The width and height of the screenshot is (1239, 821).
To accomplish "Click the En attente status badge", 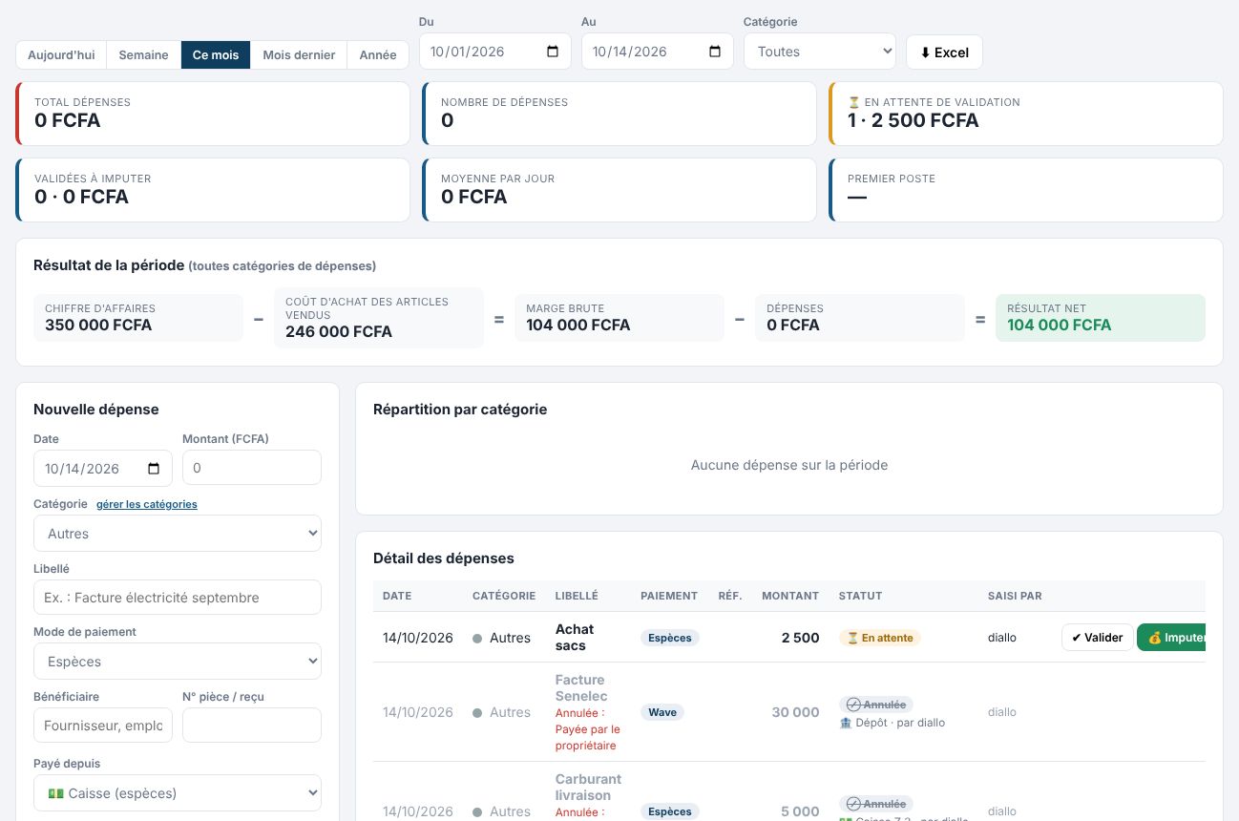I will [x=880, y=638].
